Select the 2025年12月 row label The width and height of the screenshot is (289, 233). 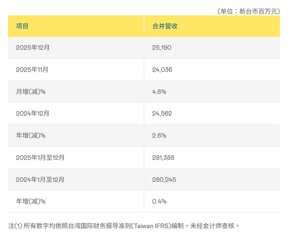(x=33, y=48)
